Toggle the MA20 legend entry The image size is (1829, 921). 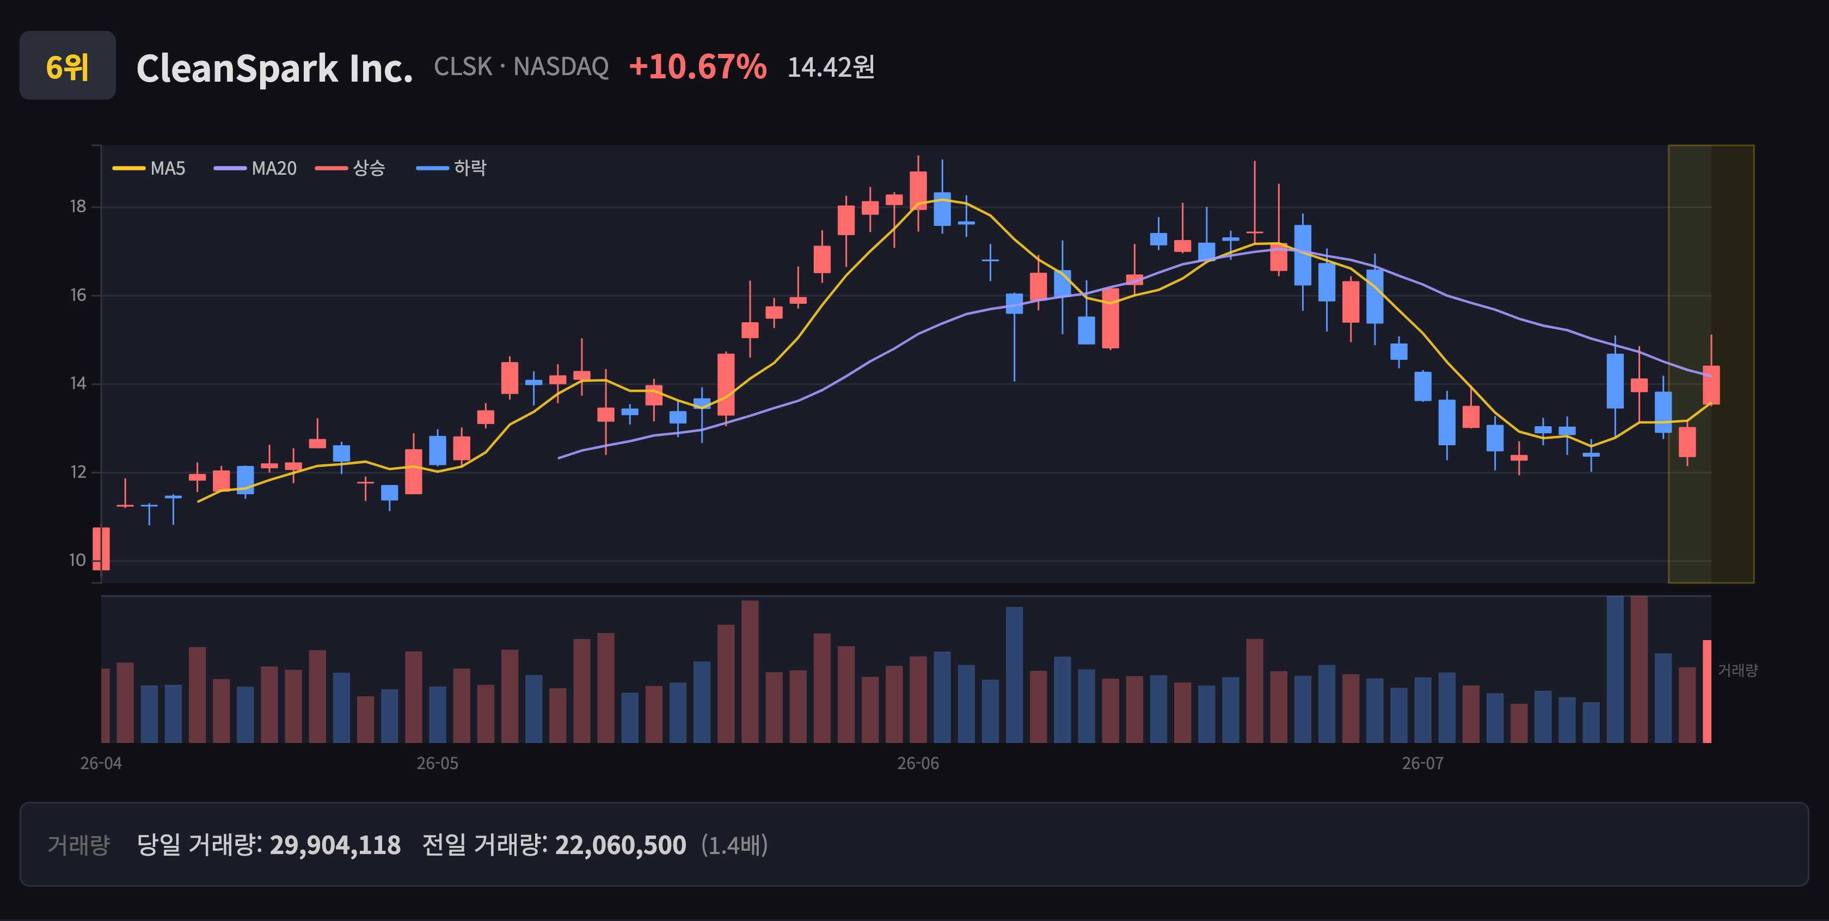pos(256,168)
